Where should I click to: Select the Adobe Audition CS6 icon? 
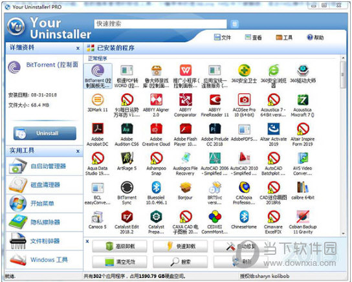pos(127,129)
